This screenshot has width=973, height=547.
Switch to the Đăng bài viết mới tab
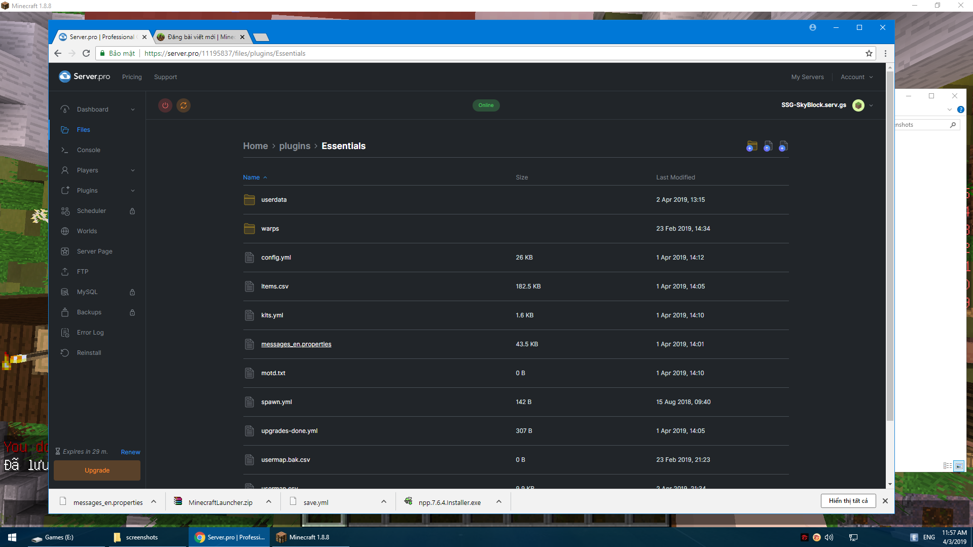click(201, 37)
